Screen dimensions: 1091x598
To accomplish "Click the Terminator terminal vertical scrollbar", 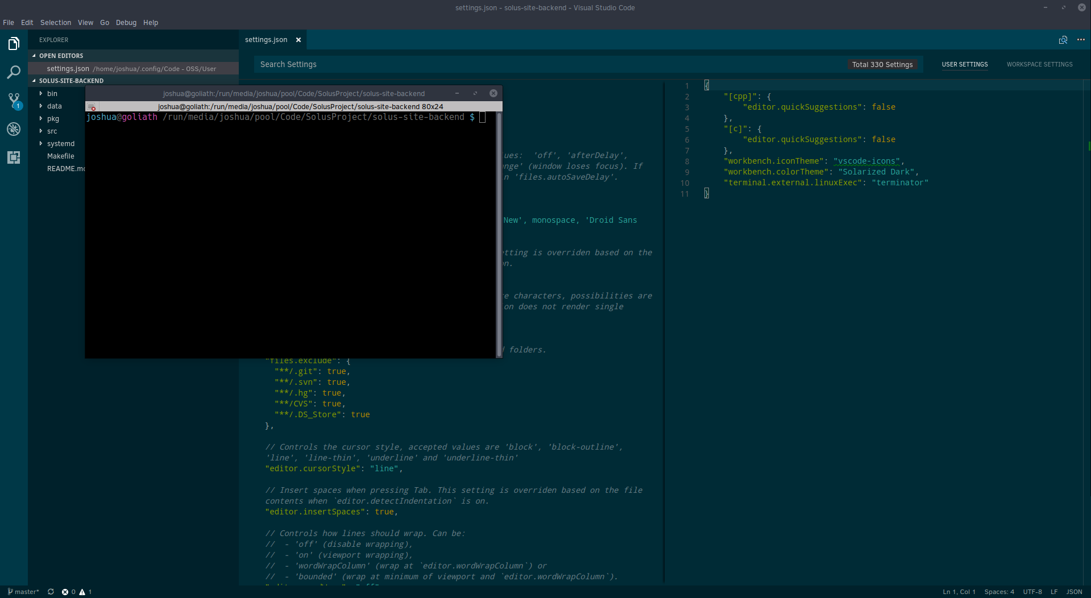I will [x=499, y=234].
